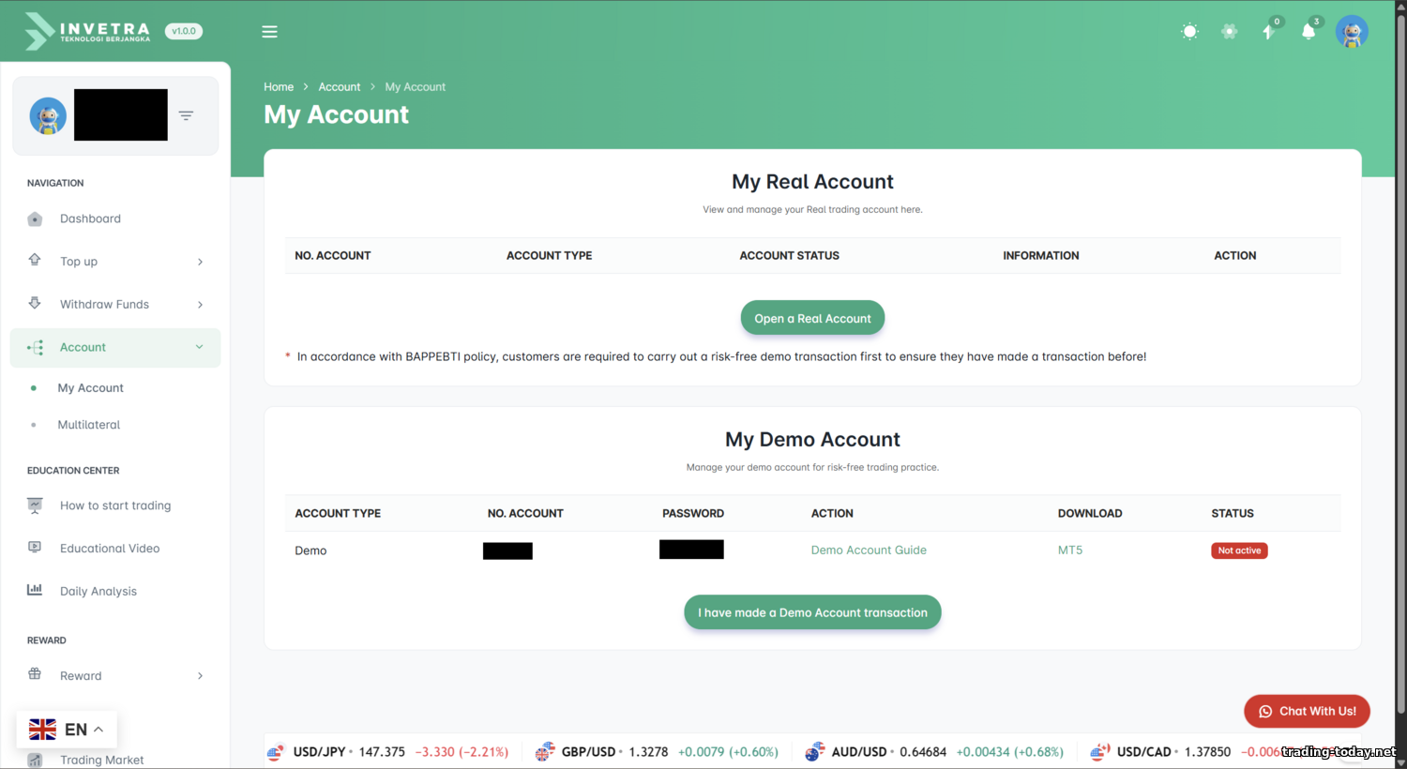Expand the Withdraw Funds submenu chevron
Image resolution: width=1407 pixels, height=769 pixels.
point(200,305)
